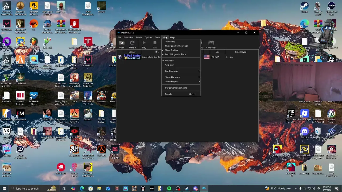This screenshot has height=192, width=342.
Task: Click the USA flag region icon
Action: 207,57
